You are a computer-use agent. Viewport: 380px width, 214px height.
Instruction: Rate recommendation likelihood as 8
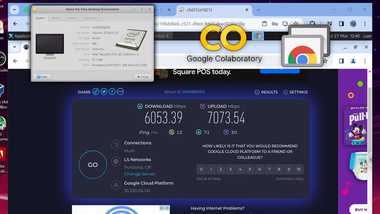click(x=279, y=169)
